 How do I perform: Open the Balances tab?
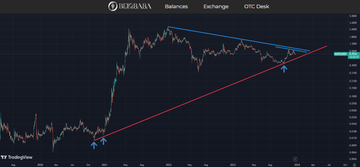(x=176, y=7)
